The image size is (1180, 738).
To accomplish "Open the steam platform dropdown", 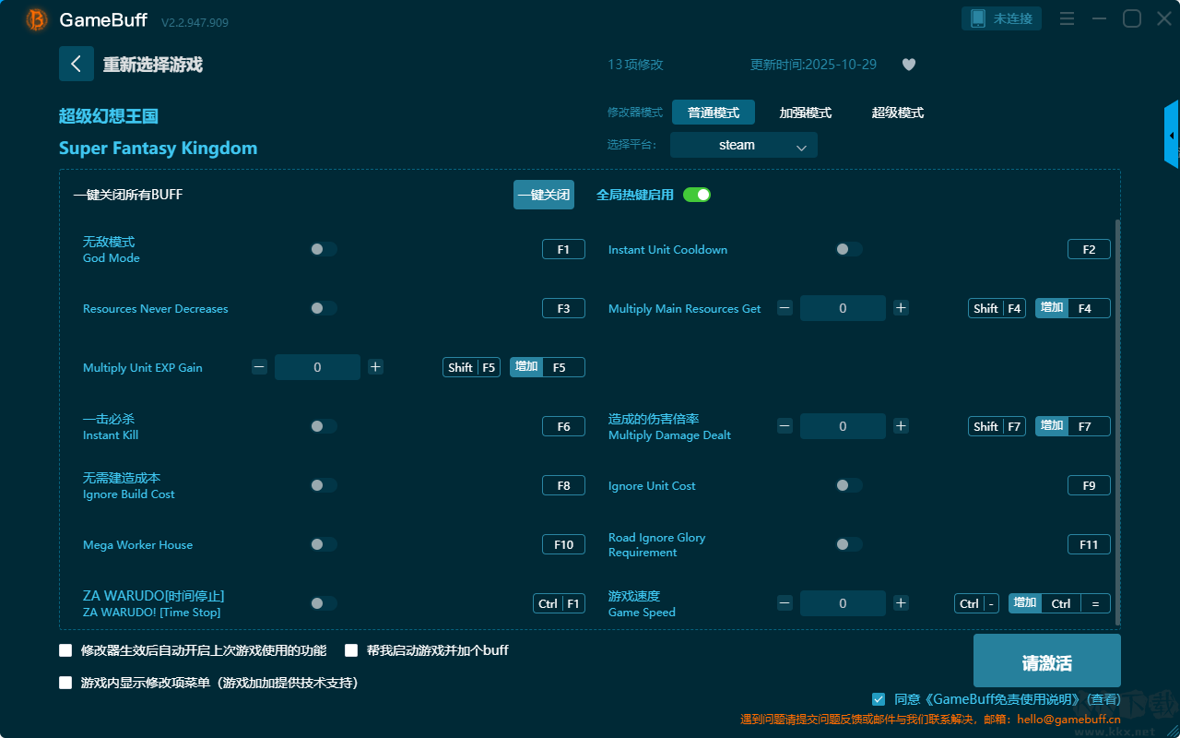I will 744,145.
